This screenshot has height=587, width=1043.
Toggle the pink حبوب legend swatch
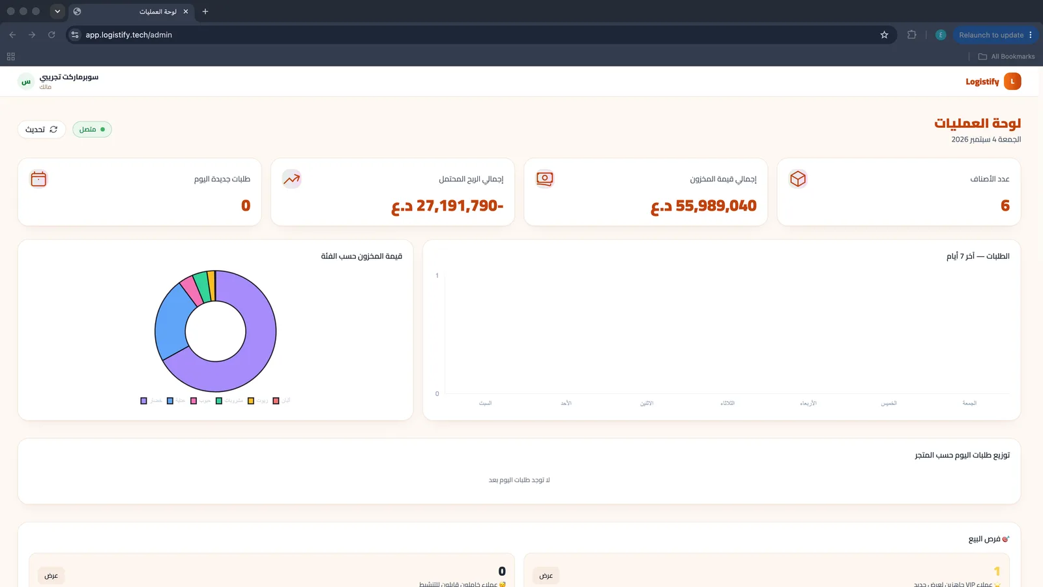(x=194, y=400)
